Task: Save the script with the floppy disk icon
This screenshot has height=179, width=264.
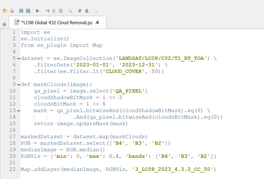Action: pyautogui.click(x=21, y=11)
